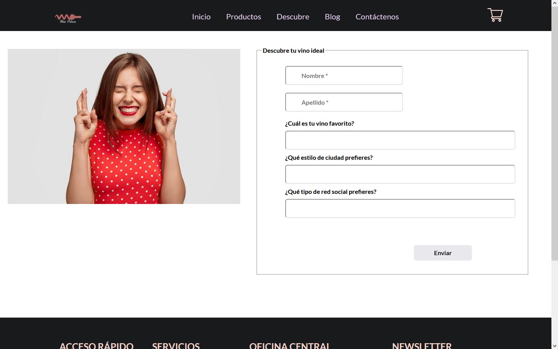Submit the form with Enviar
The image size is (558, 349).
[443, 253]
